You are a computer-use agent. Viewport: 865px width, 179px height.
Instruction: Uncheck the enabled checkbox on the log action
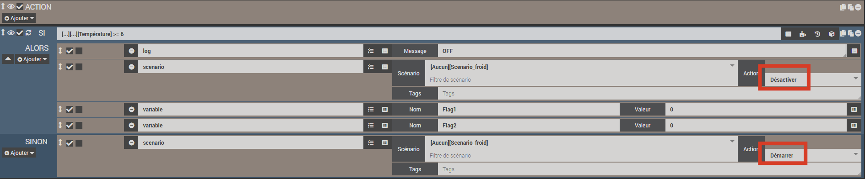point(70,51)
